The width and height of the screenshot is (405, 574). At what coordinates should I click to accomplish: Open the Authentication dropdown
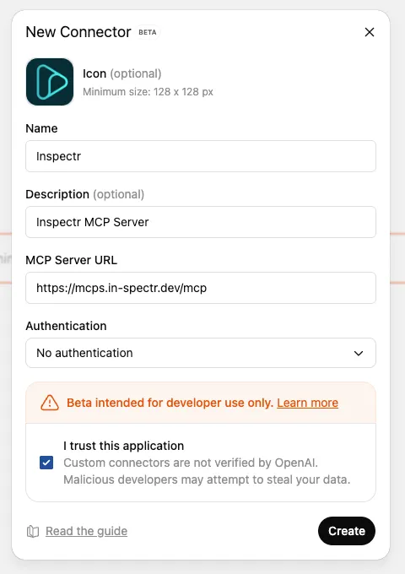pyautogui.click(x=201, y=353)
